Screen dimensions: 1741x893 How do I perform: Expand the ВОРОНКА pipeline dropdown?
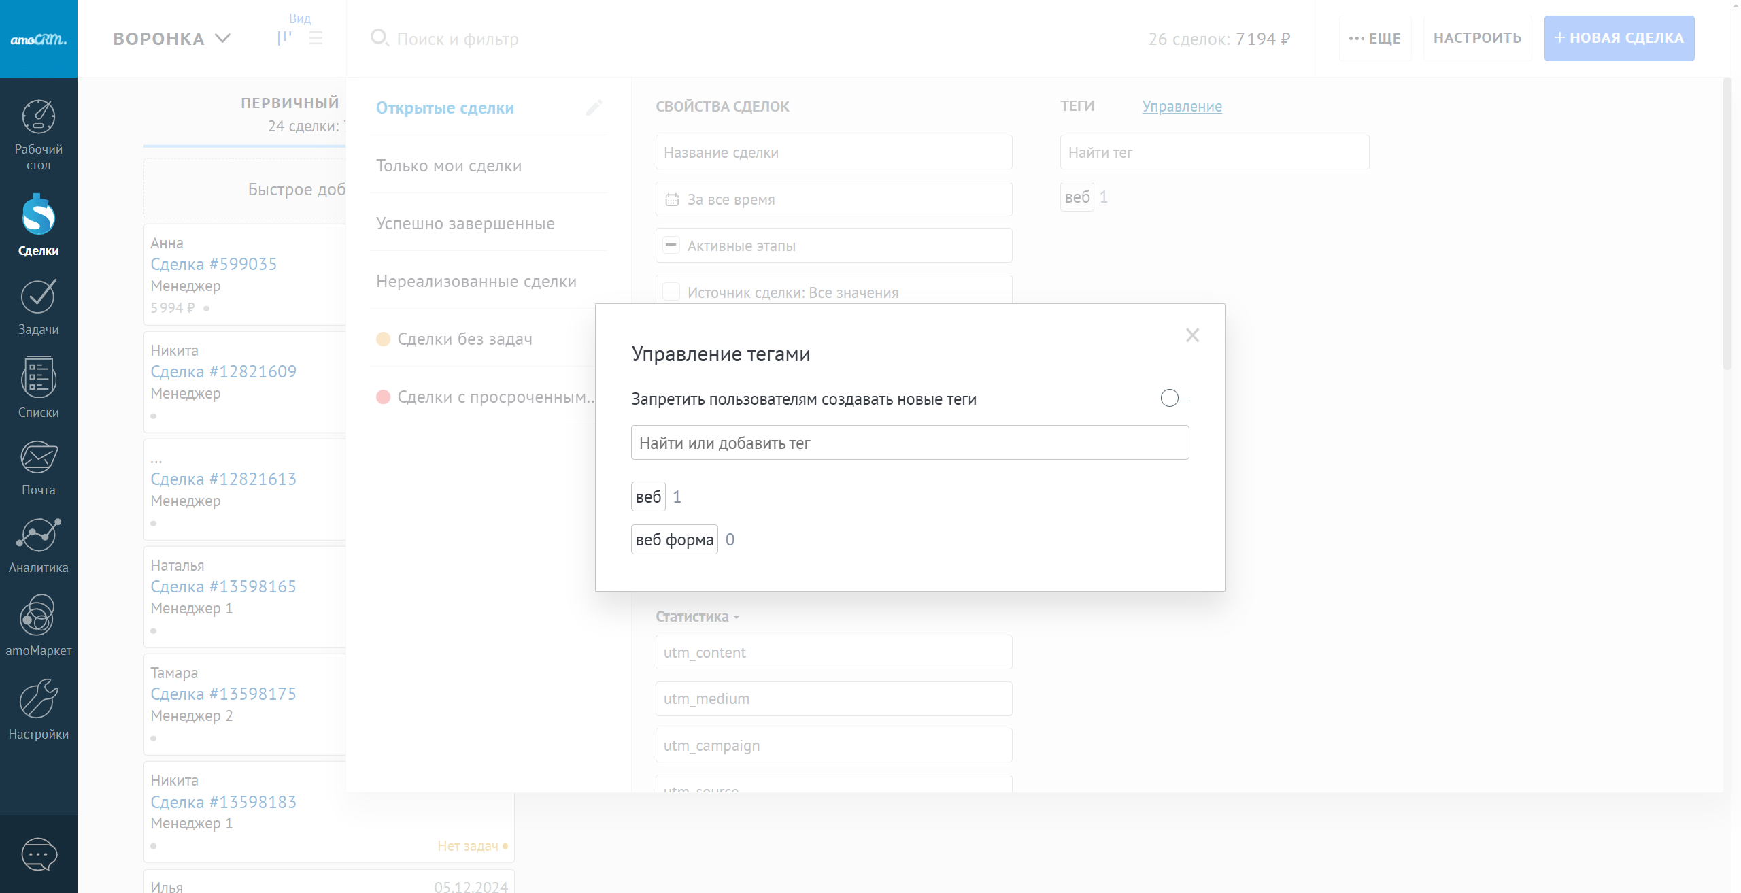click(172, 39)
